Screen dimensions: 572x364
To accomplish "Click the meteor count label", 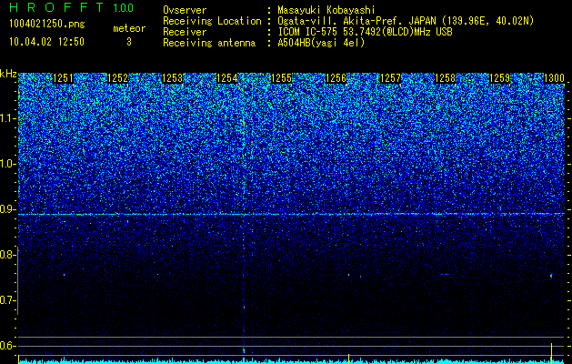I will click(x=129, y=28).
